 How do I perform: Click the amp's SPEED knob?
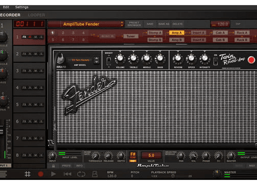click(191, 58)
